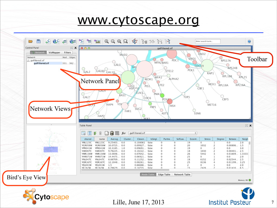
Task: Click the blue viewport rectangle in bird's eye view
Action: 51,149
